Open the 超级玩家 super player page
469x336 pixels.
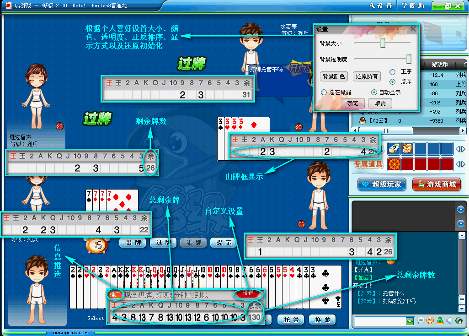[x=382, y=184]
